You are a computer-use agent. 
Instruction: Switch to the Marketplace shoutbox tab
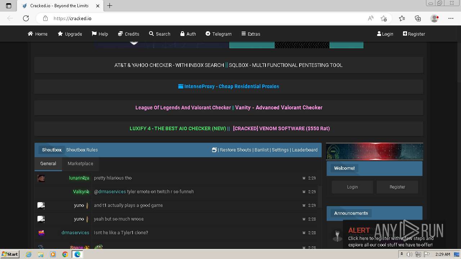[x=80, y=164]
